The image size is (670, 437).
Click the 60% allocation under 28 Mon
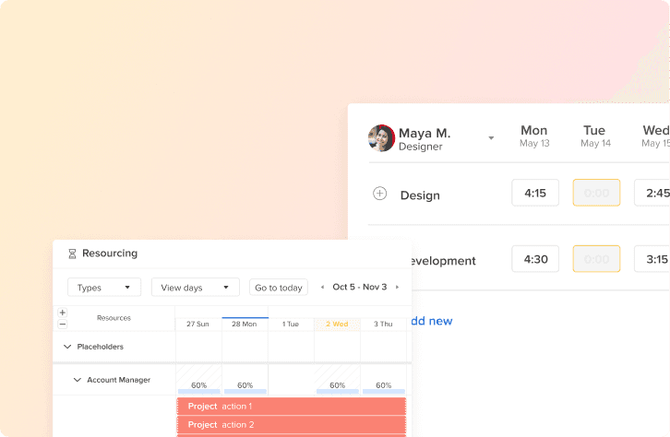point(245,385)
